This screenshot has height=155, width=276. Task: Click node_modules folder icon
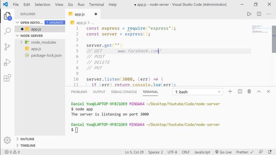(x=27, y=42)
